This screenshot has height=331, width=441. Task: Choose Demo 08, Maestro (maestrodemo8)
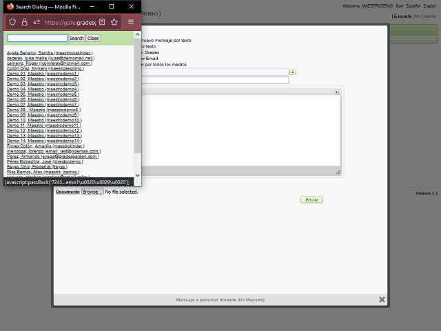[x=44, y=110]
